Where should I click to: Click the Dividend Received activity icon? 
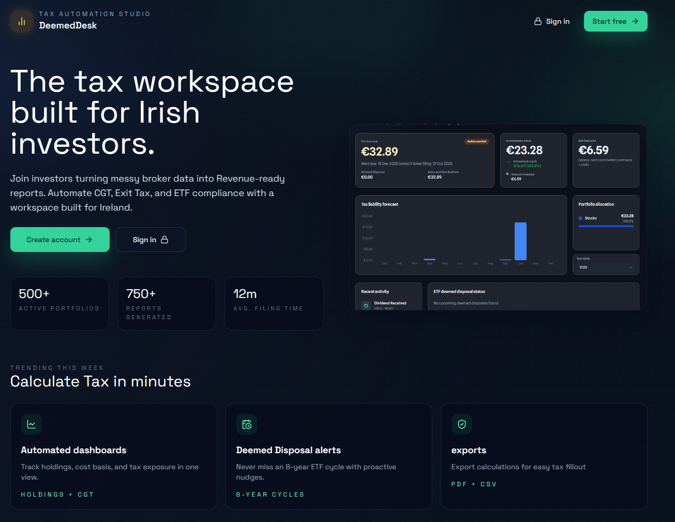click(366, 305)
